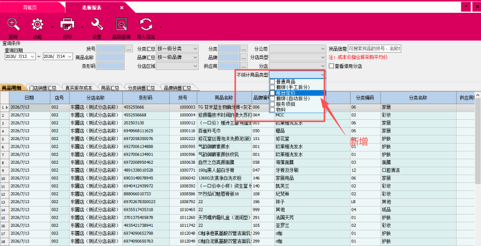Click the 日期 column header
Image resolution: width=481 pixels, height=246 pixels.
click(30, 98)
